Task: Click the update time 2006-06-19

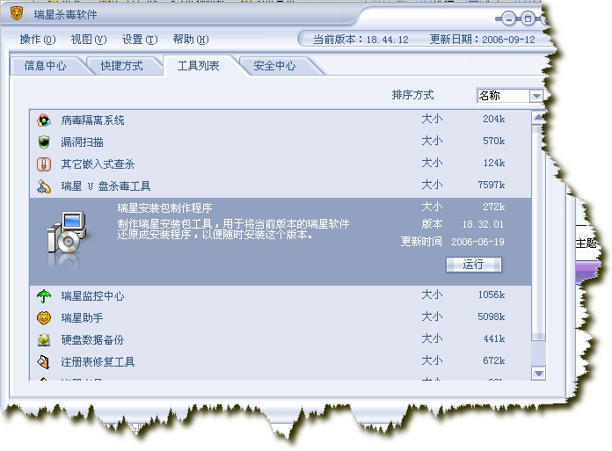Action: tap(477, 242)
